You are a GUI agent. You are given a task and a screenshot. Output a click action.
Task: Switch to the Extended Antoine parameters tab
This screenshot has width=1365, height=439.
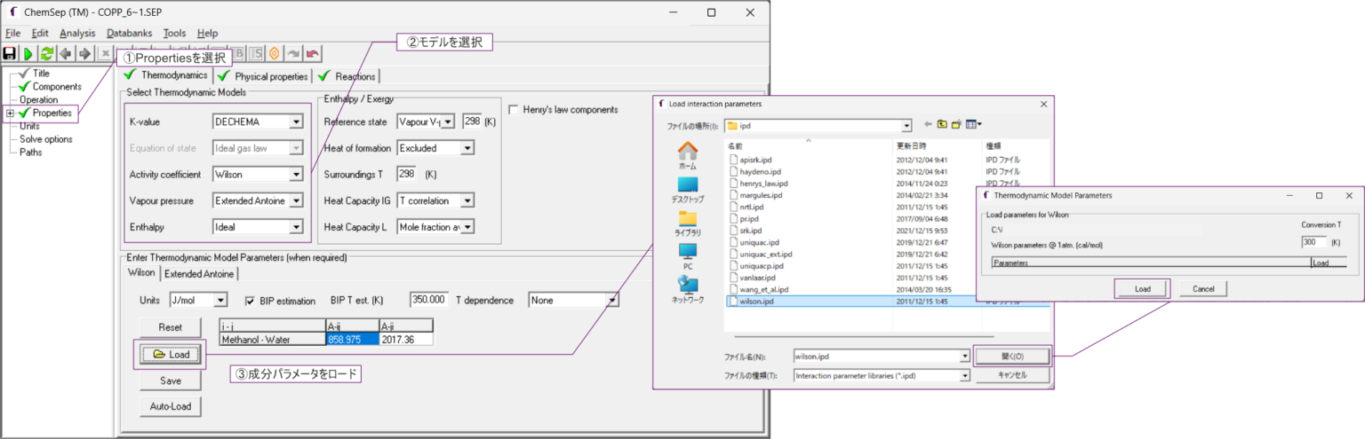(x=199, y=274)
